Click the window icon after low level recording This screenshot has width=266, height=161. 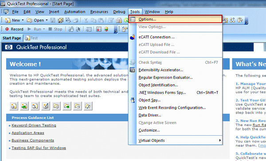(89, 29)
